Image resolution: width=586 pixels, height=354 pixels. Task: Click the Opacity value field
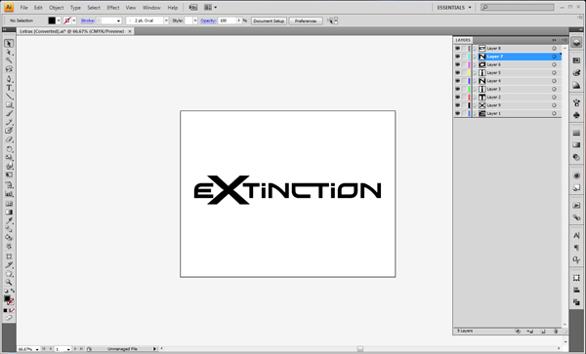(x=228, y=20)
